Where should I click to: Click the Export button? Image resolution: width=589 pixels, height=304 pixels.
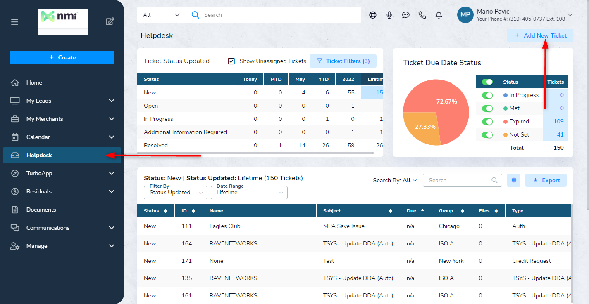tap(546, 180)
